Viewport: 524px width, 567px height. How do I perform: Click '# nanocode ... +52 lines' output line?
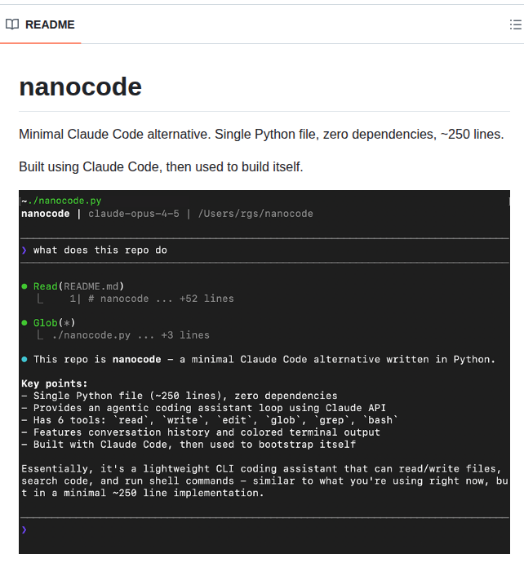161,299
